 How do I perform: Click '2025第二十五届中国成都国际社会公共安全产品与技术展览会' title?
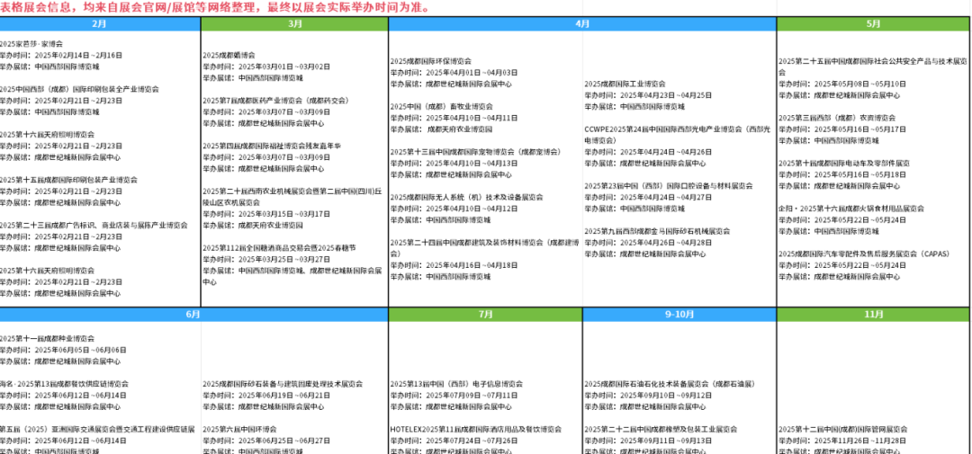[873, 67]
